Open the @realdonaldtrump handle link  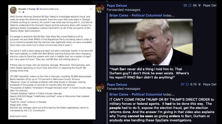pos(49,9)
